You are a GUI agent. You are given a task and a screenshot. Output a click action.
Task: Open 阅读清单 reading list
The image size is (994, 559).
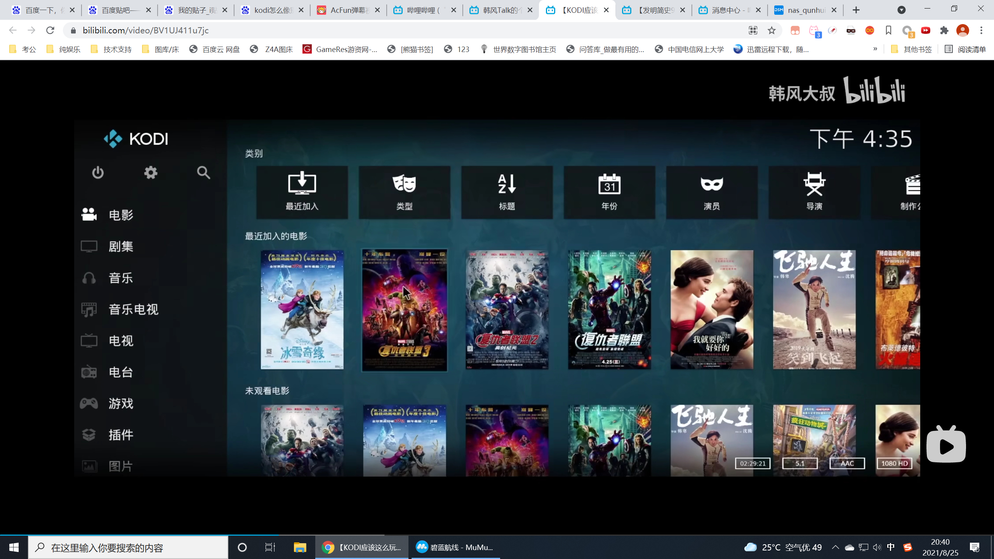[x=965, y=49]
